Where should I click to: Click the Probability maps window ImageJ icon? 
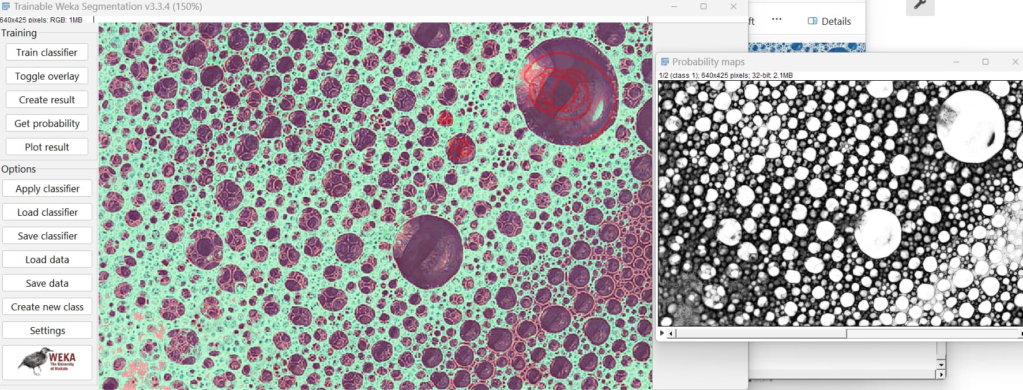point(665,62)
